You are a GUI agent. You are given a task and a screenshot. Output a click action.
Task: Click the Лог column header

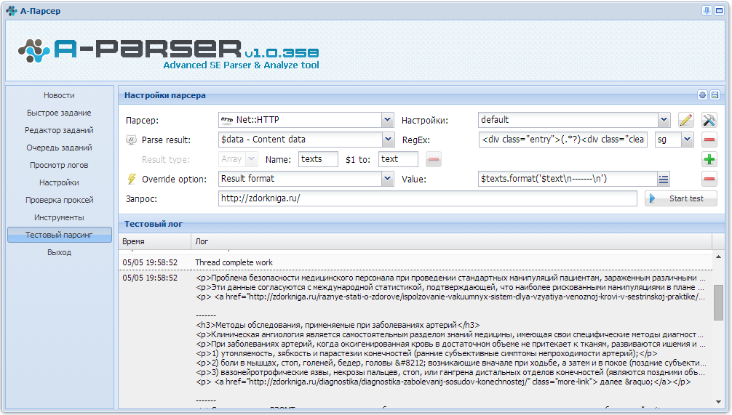451,241
